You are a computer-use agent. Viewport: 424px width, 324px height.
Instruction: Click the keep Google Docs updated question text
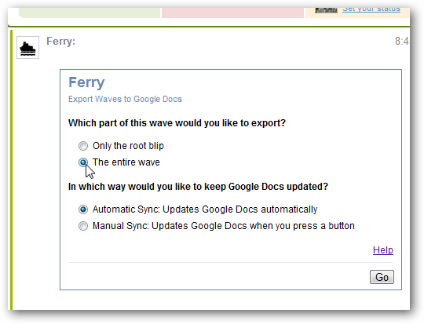pos(198,187)
